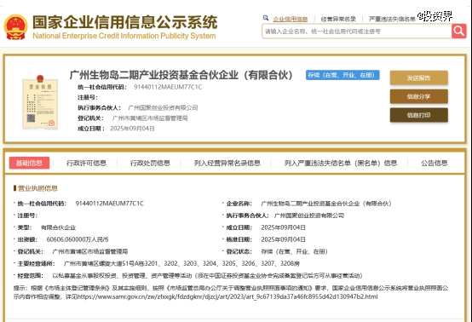Select the 严重违法失信名单 search category
The height and width of the screenshot is (322, 472).
tap(392, 20)
